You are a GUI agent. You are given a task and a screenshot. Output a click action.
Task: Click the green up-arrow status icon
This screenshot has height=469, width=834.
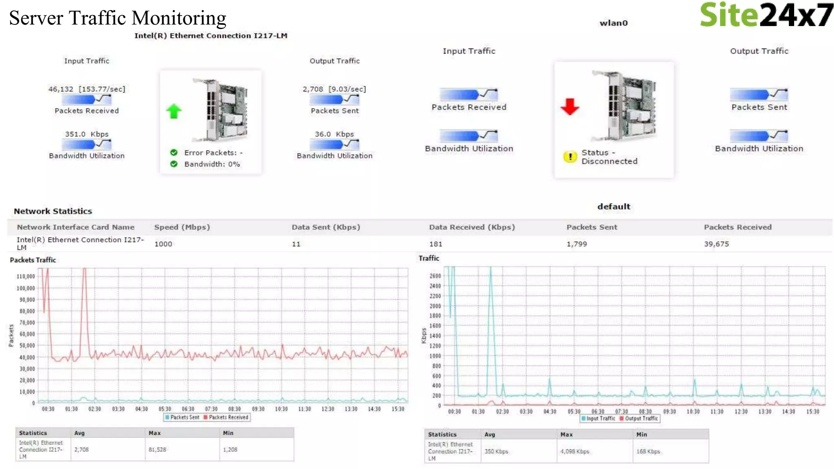174,111
